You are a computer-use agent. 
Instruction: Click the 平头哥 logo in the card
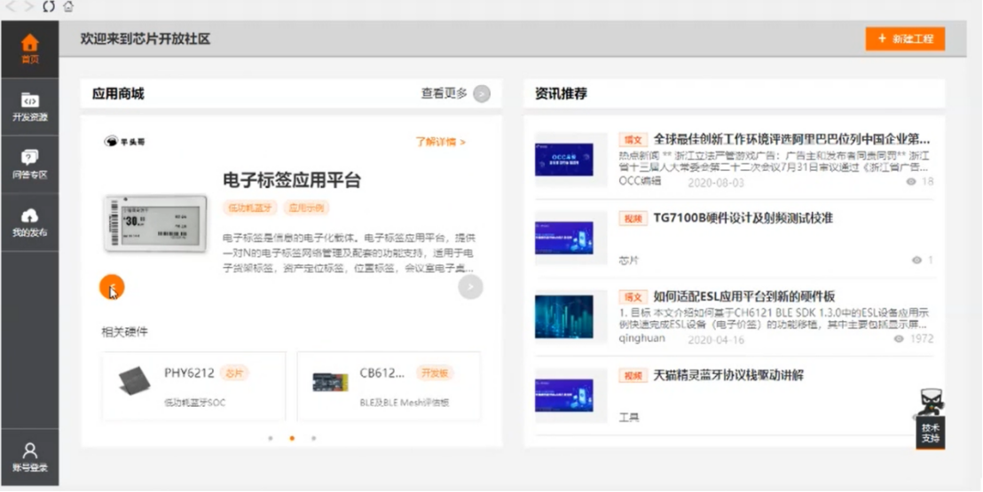tap(124, 142)
